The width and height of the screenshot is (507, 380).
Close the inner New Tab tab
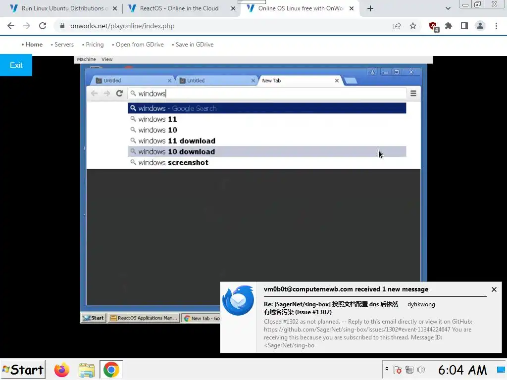(337, 81)
